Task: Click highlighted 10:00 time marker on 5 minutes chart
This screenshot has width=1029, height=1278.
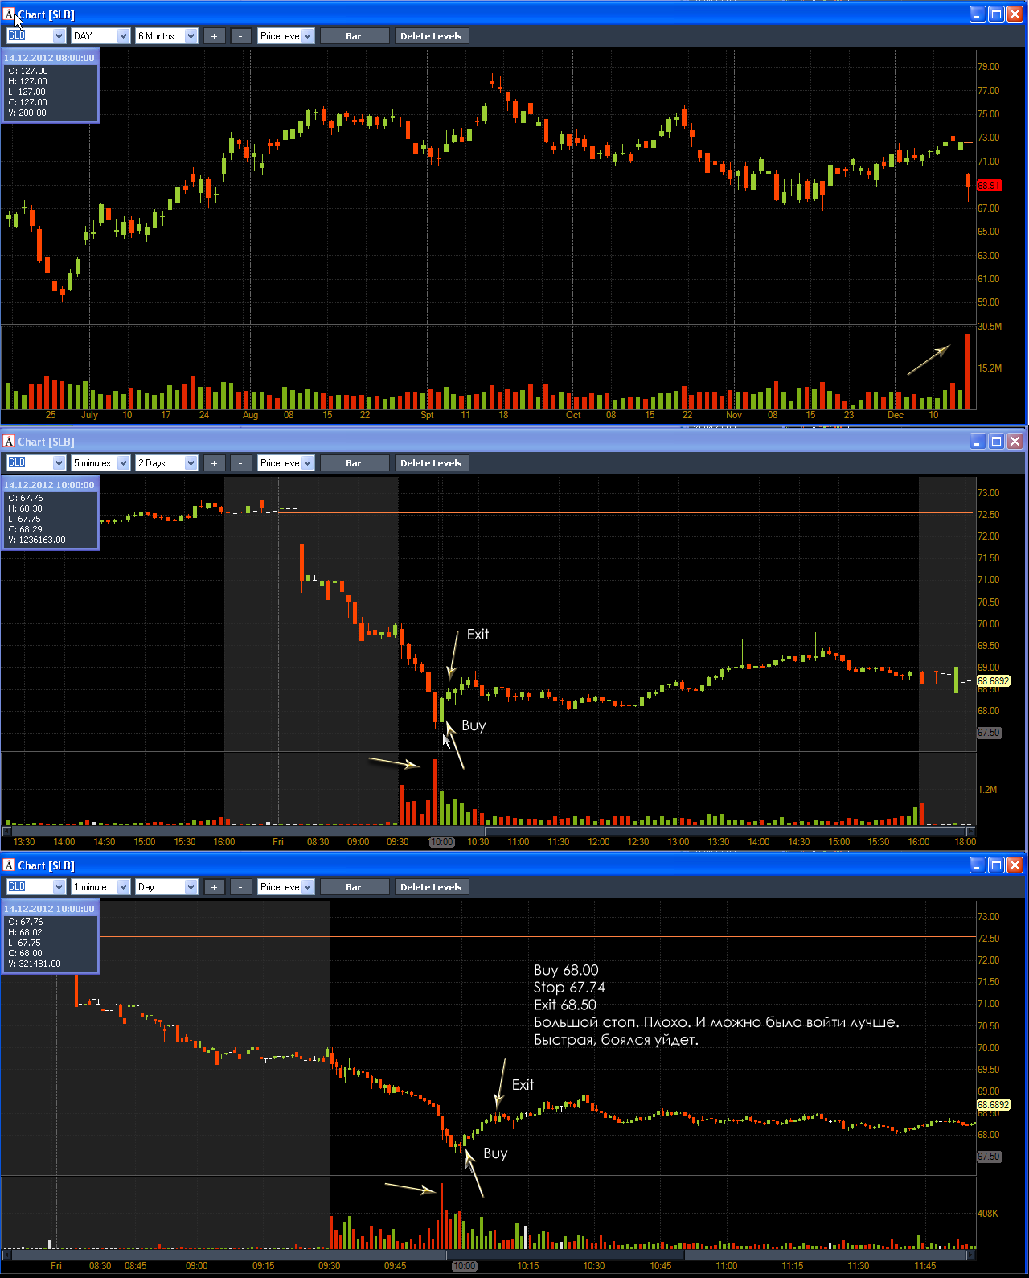Action: [x=442, y=842]
